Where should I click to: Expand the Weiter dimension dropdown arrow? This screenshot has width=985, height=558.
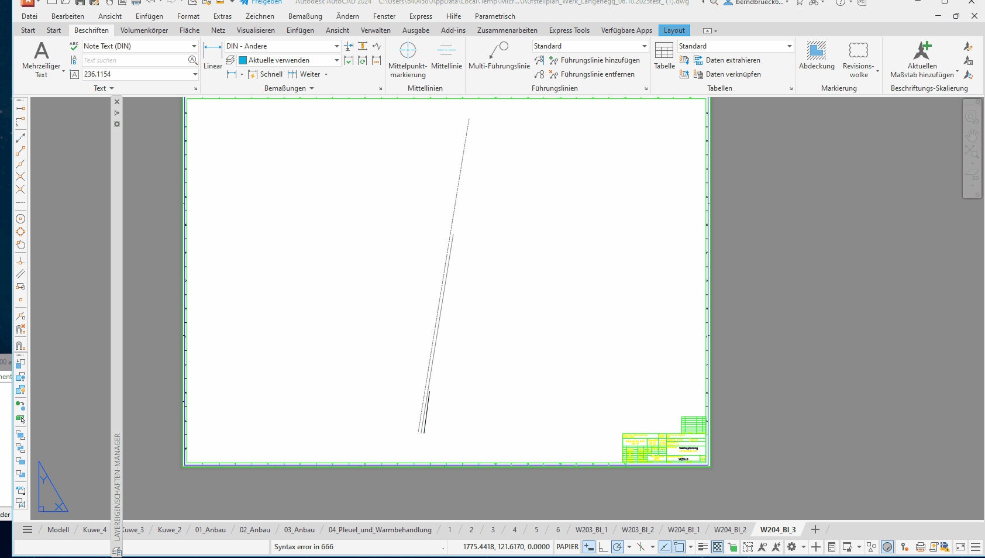(326, 74)
